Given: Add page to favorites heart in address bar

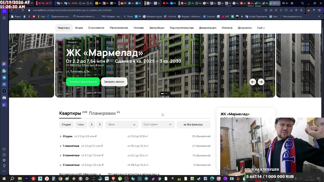Looking at the screenshot, I should (x=286, y=10).
